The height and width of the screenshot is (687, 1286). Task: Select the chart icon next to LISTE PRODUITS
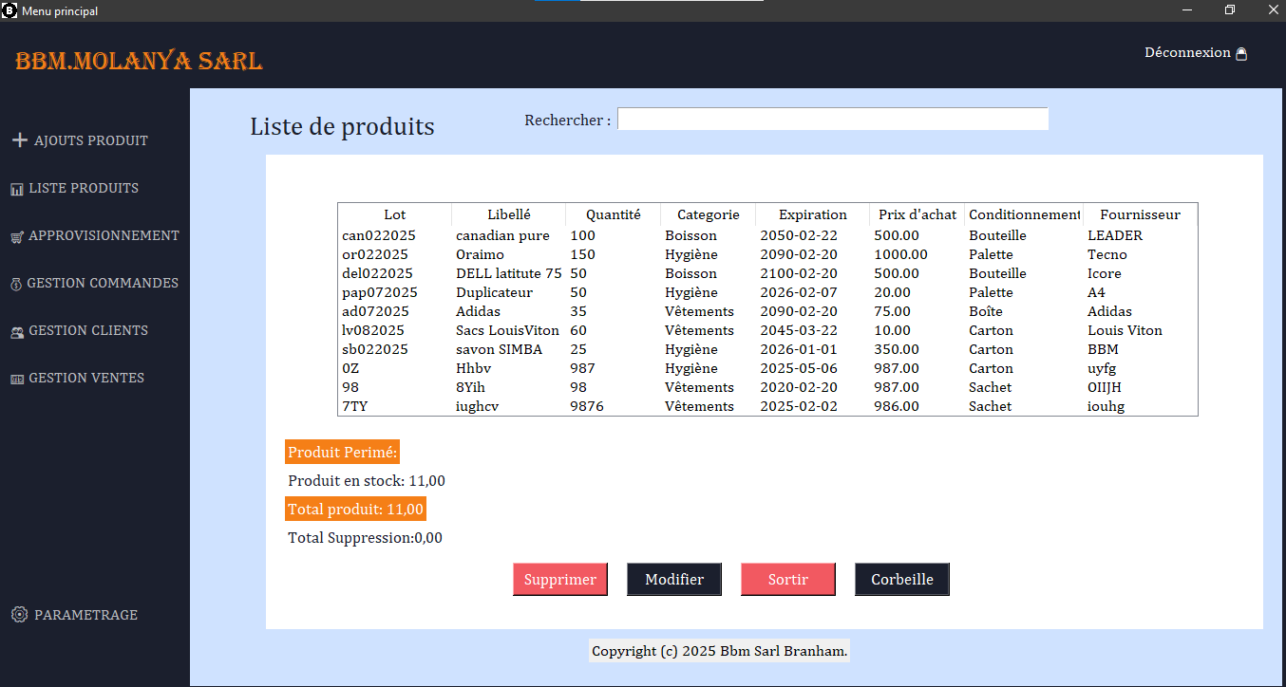16,188
